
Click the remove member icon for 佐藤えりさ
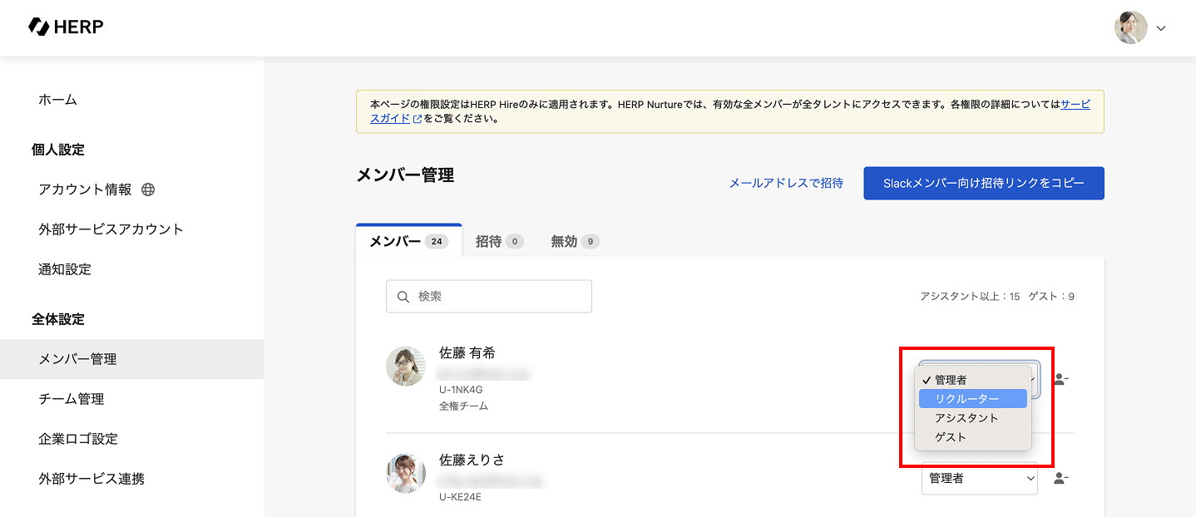coord(1060,478)
